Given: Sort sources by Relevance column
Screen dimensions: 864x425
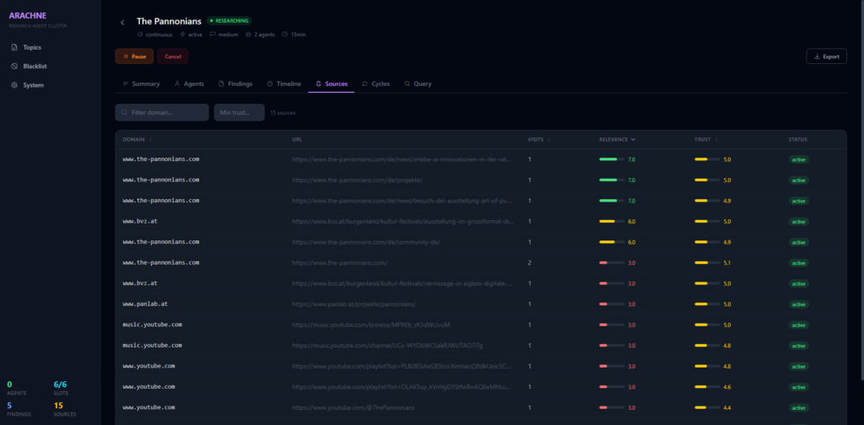Looking at the screenshot, I should click(617, 139).
